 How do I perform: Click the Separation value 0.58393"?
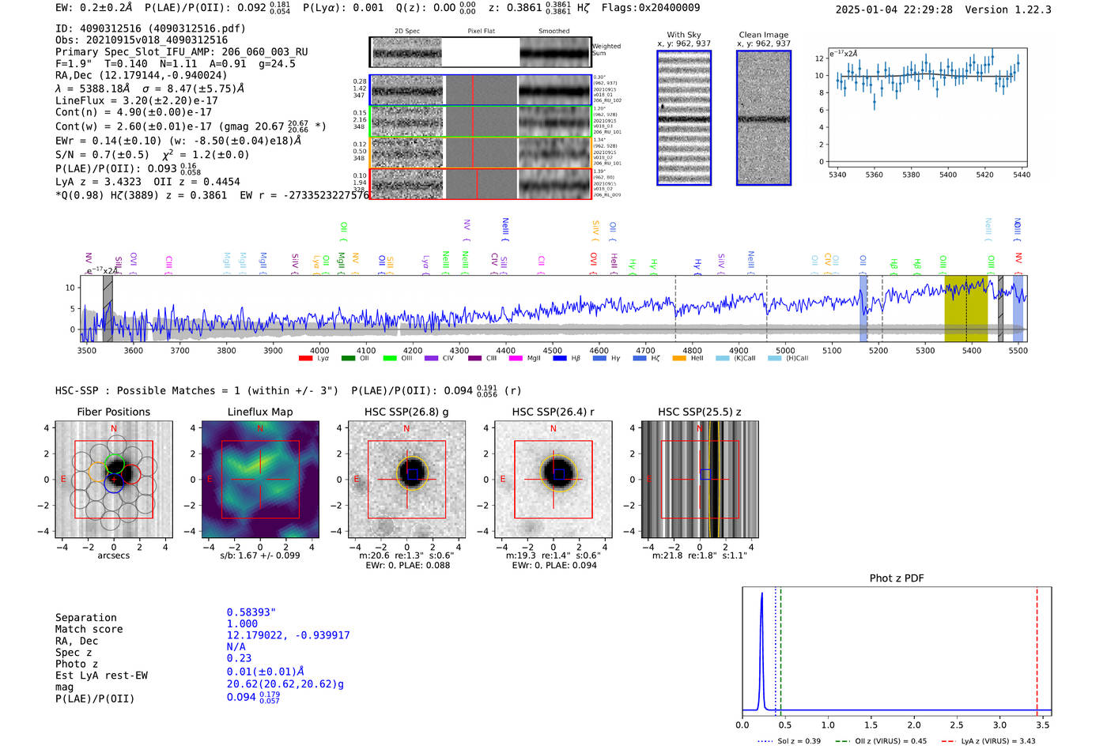(251, 612)
